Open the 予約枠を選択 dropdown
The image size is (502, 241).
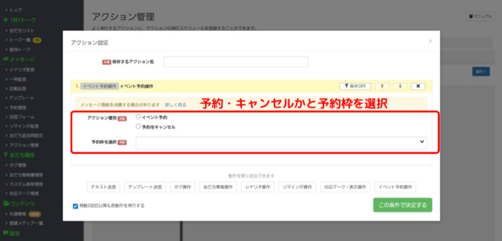click(x=281, y=142)
